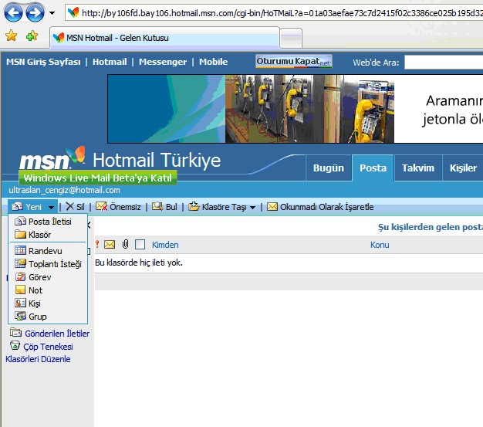Click the Oturumu Kapat sign-out button
The image size is (483, 427).
click(x=294, y=61)
